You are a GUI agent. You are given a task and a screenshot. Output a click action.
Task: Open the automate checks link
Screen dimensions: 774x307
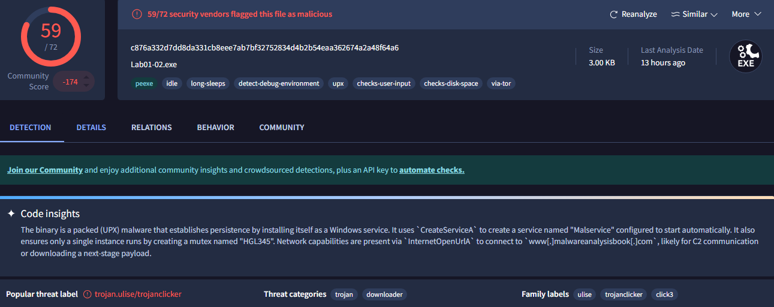tap(432, 170)
